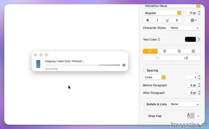Decrease After Paragraph spacing
Image resolution: width=209 pixels, height=129 pixels.
click(199, 94)
